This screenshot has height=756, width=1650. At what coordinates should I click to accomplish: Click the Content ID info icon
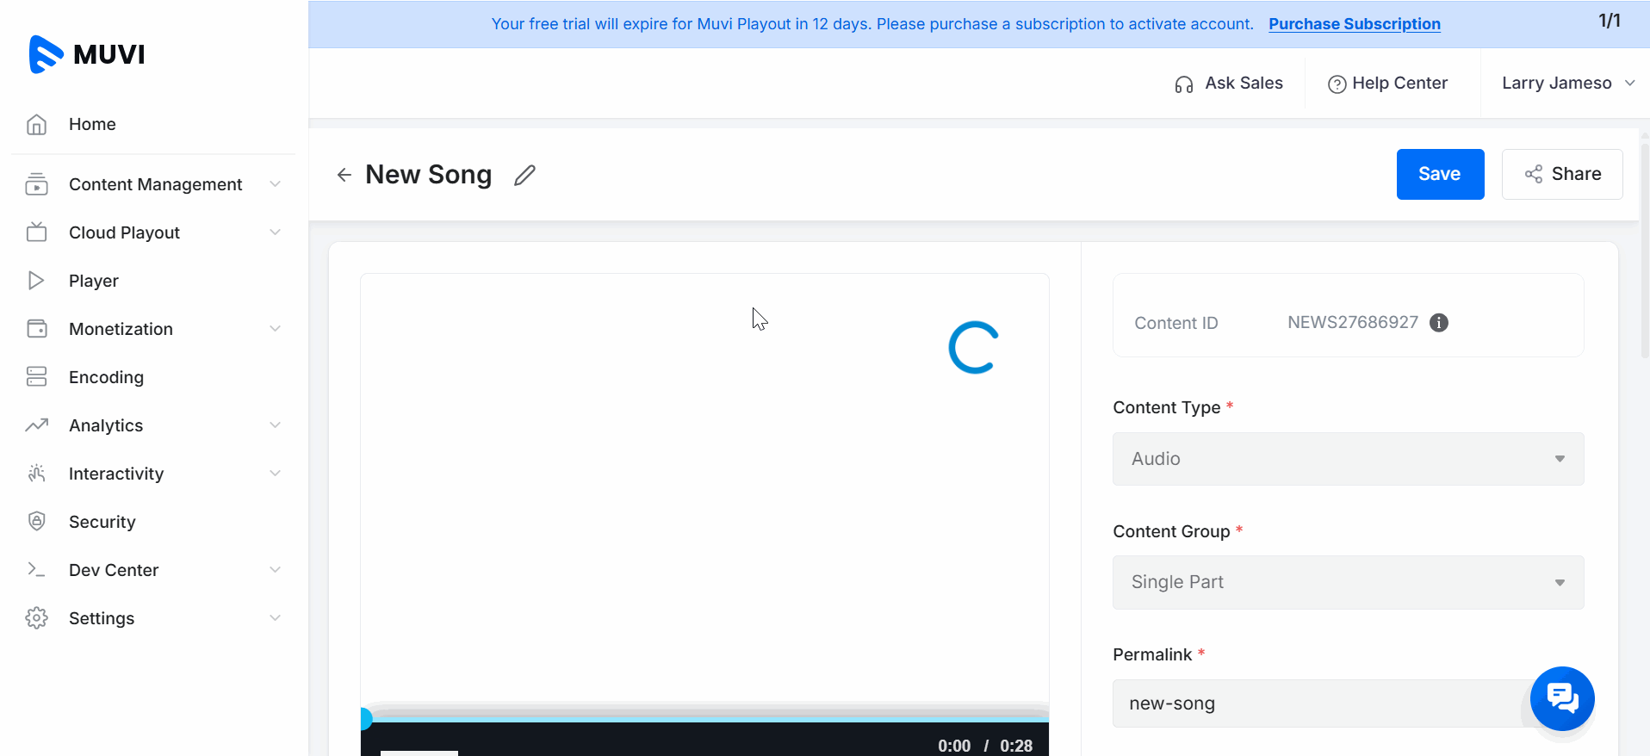click(x=1438, y=322)
